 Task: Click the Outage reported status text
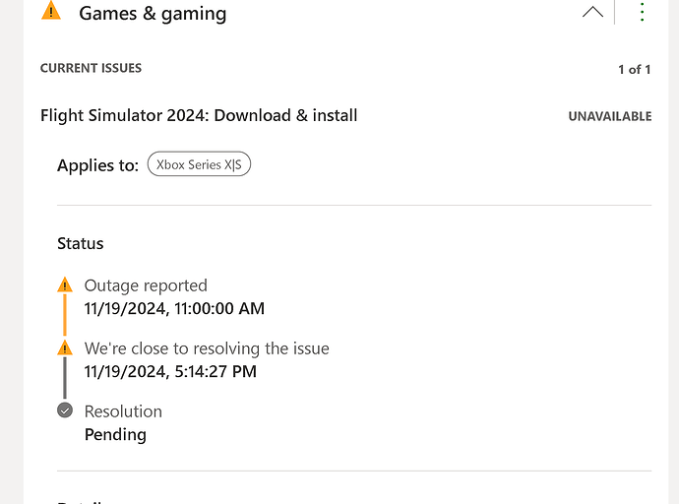coord(146,285)
